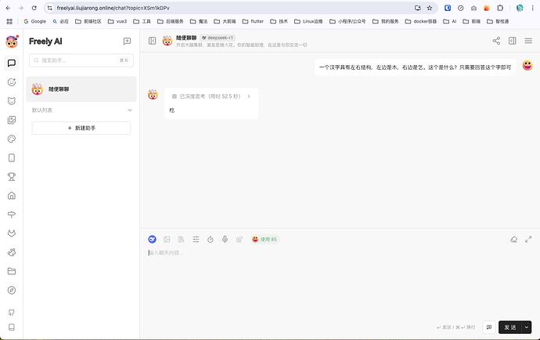Viewport: 540px width, 340px height.
Task: Click the stopwatch history icon in input toolbar
Action: click(210, 239)
